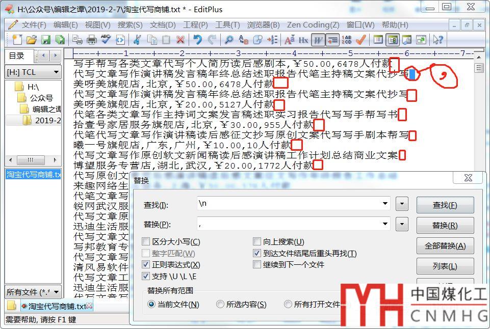Image resolution: width=490 pixels, height=329 pixels.
Task: Click the blue Undo arrow icon
Action: 197,40
